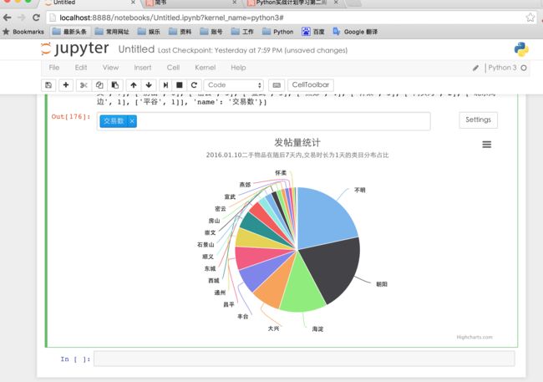543x382 pixels.
Task: Save notebook with floppy disk icon
Action: pos(48,85)
